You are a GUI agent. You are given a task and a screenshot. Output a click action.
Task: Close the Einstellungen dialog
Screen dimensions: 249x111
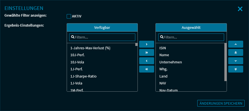coord(240,9)
